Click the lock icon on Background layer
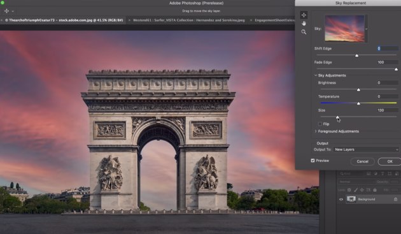 (395, 199)
